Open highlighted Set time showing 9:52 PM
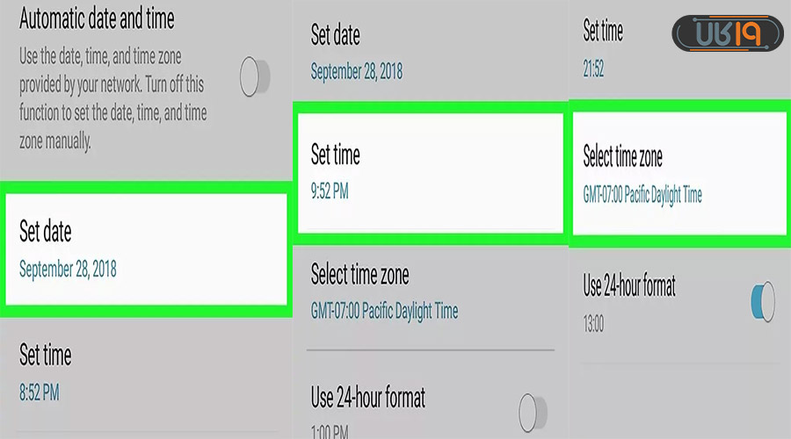 pyautogui.click(x=430, y=172)
